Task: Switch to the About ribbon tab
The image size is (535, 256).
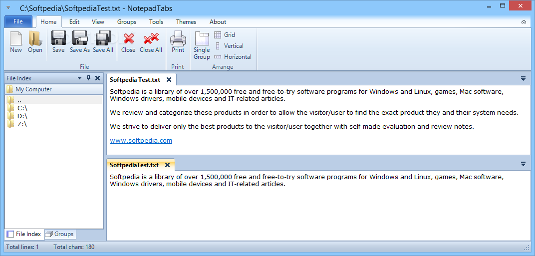Action: pos(218,22)
